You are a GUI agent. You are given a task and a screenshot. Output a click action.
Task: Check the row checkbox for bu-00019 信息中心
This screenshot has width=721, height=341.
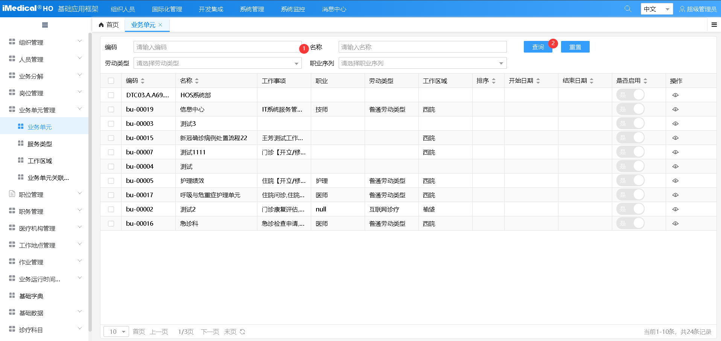(x=111, y=109)
